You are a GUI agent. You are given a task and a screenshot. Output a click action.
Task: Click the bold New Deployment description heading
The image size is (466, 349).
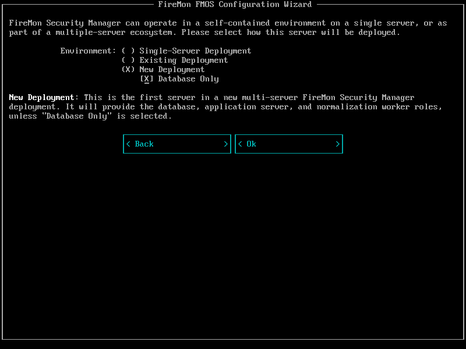tap(41, 98)
